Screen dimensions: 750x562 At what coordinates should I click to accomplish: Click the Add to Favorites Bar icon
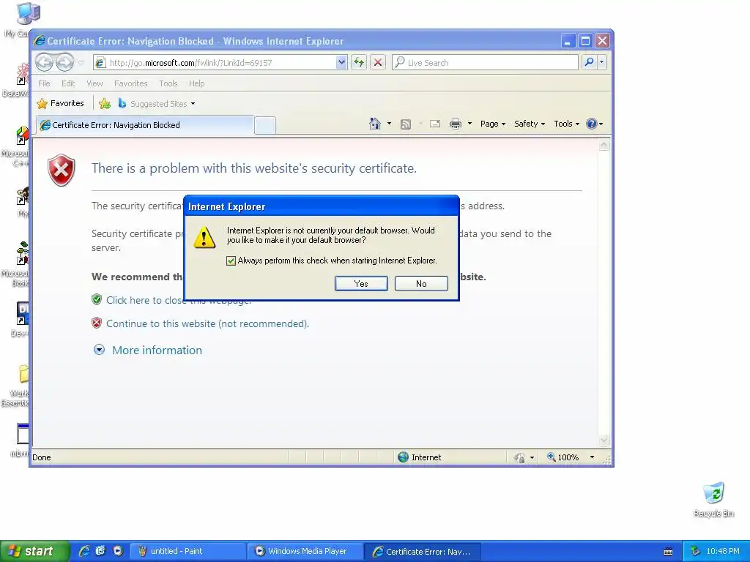click(x=105, y=104)
